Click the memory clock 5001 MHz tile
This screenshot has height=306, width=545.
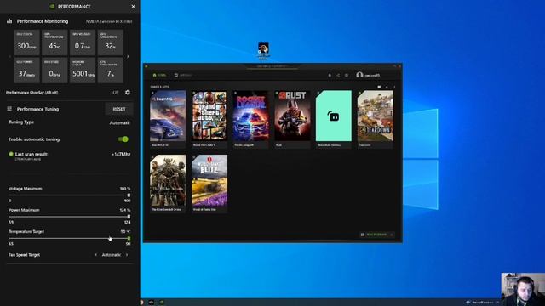point(83,71)
